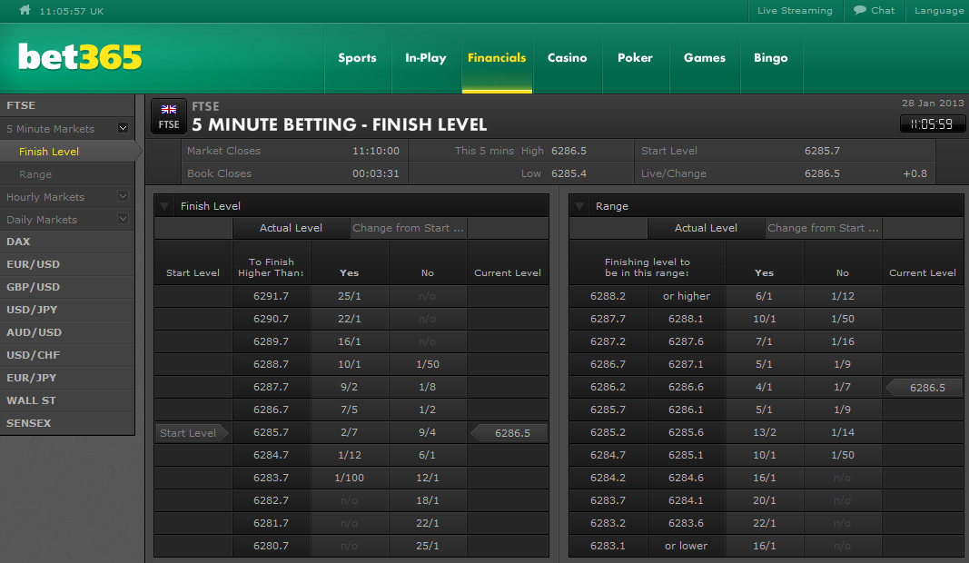The width and height of the screenshot is (969, 563).
Task: Bet Yes at 16/1 for 6289.7
Action: pos(349,341)
